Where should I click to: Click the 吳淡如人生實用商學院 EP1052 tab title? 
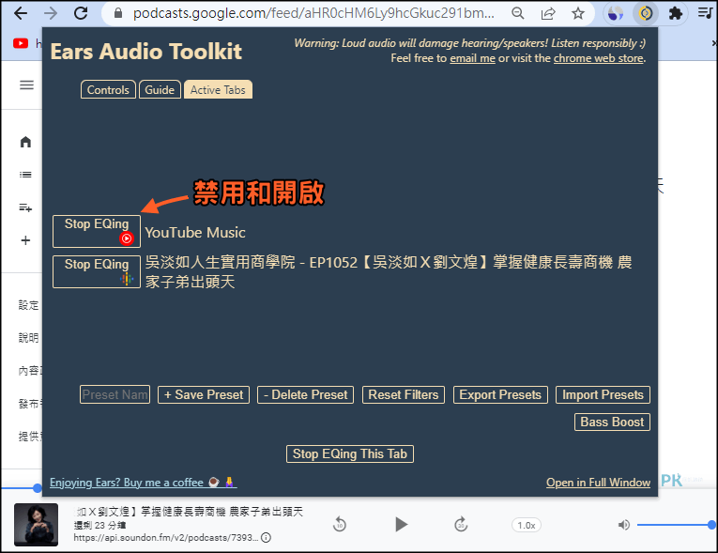pyautogui.click(x=389, y=271)
